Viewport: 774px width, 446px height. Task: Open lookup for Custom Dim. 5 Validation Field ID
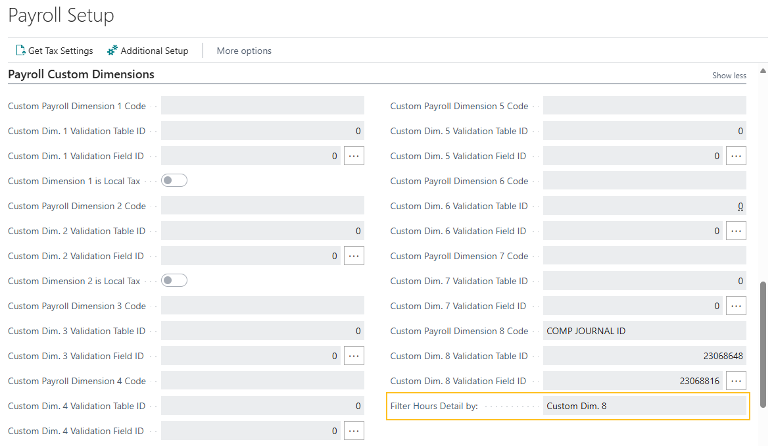pos(736,155)
